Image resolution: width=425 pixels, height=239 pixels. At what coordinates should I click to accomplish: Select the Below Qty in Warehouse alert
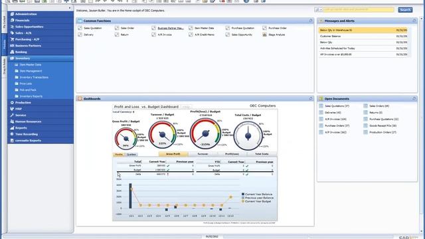363,30
